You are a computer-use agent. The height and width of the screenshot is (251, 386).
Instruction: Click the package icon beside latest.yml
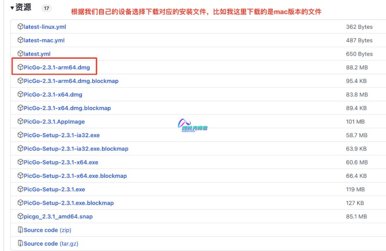coord(20,53)
